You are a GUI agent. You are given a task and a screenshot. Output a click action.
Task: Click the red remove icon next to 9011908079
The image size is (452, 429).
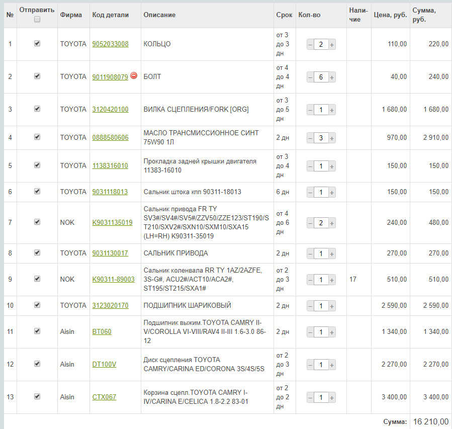click(134, 75)
